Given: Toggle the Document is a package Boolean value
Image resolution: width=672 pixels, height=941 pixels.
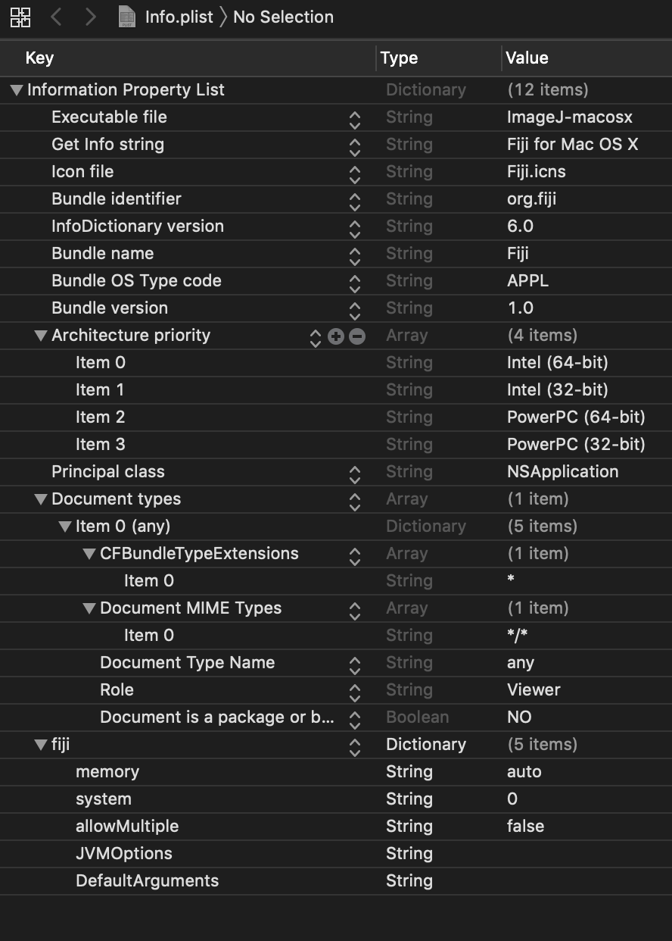Looking at the screenshot, I should pyautogui.click(x=520, y=717).
